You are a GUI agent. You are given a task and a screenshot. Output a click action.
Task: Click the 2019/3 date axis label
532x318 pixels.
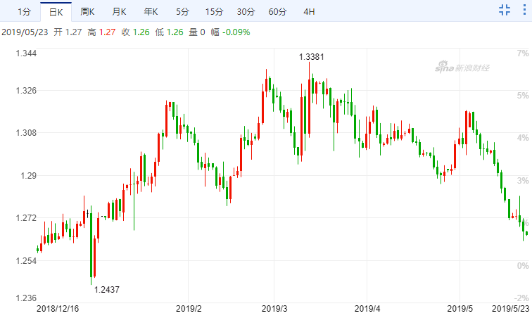274,308
